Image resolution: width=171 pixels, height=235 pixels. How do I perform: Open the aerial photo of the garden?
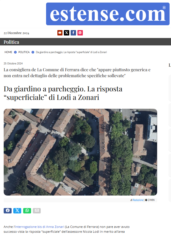click(x=80, y=152)
